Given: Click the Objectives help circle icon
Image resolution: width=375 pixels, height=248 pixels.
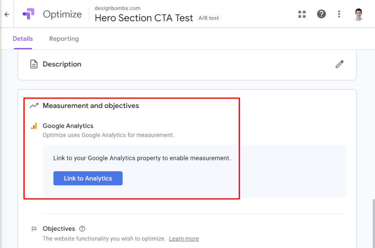Looking at the screenshot, I should click(x=82, y=229).
